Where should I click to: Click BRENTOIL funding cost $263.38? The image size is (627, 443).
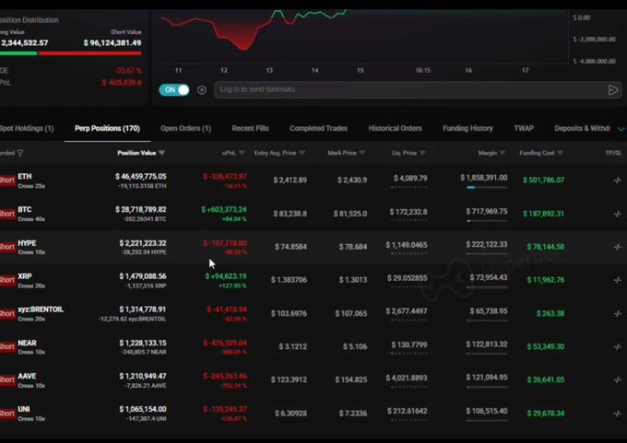(550, 313)
